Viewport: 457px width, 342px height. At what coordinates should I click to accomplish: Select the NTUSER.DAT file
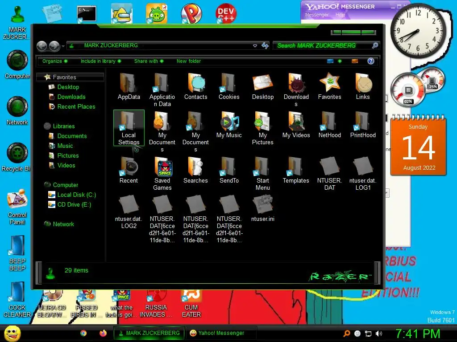[x=330, y=174]
